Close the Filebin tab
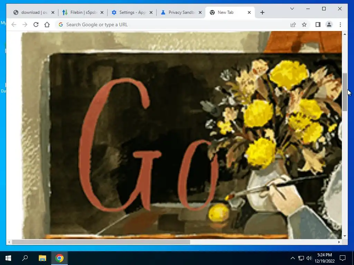This screenshot has width=354, height=265. pos(102,13)
